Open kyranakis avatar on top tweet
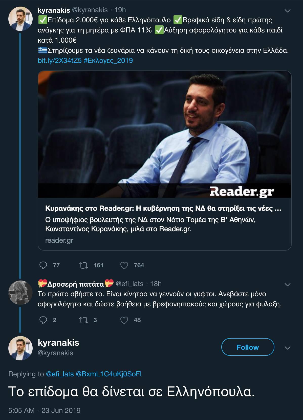 (x=20, y=19)
